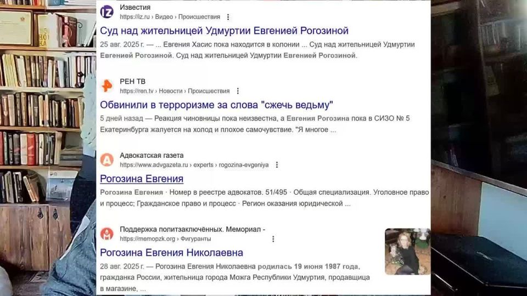Open three-dot options for ren.tv result
The height and width of the screenshot is (296, 527).
[238, 91]
